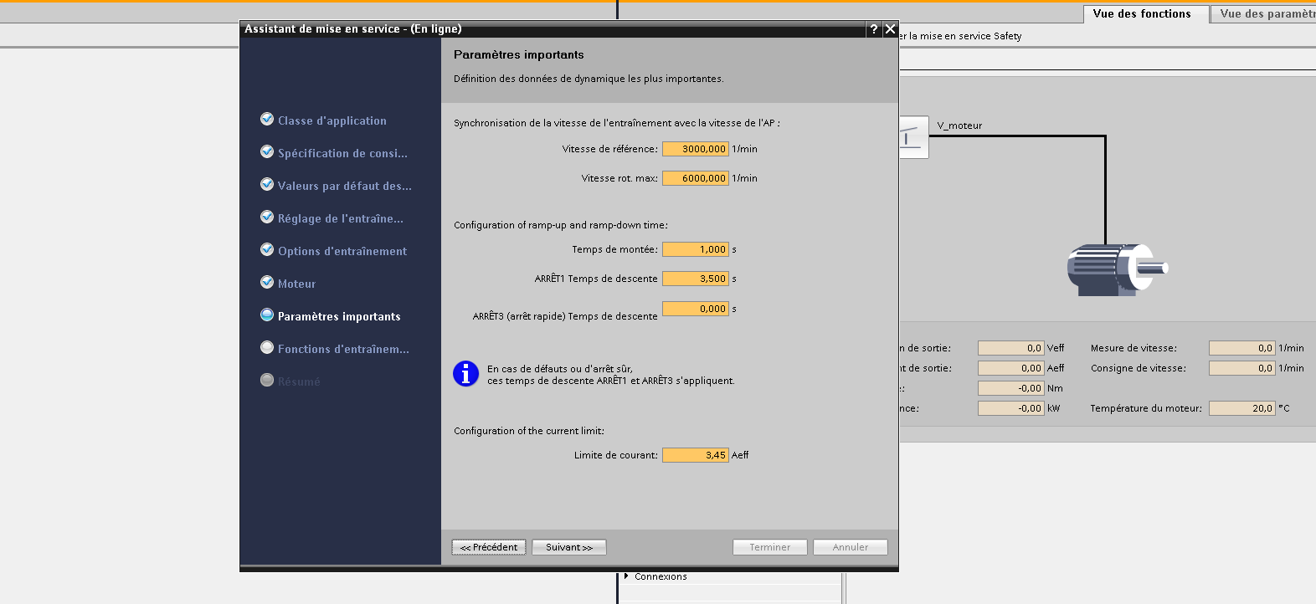1316x604 pixels.
Task: Click the blue information icon
Action: click(465, 374)
